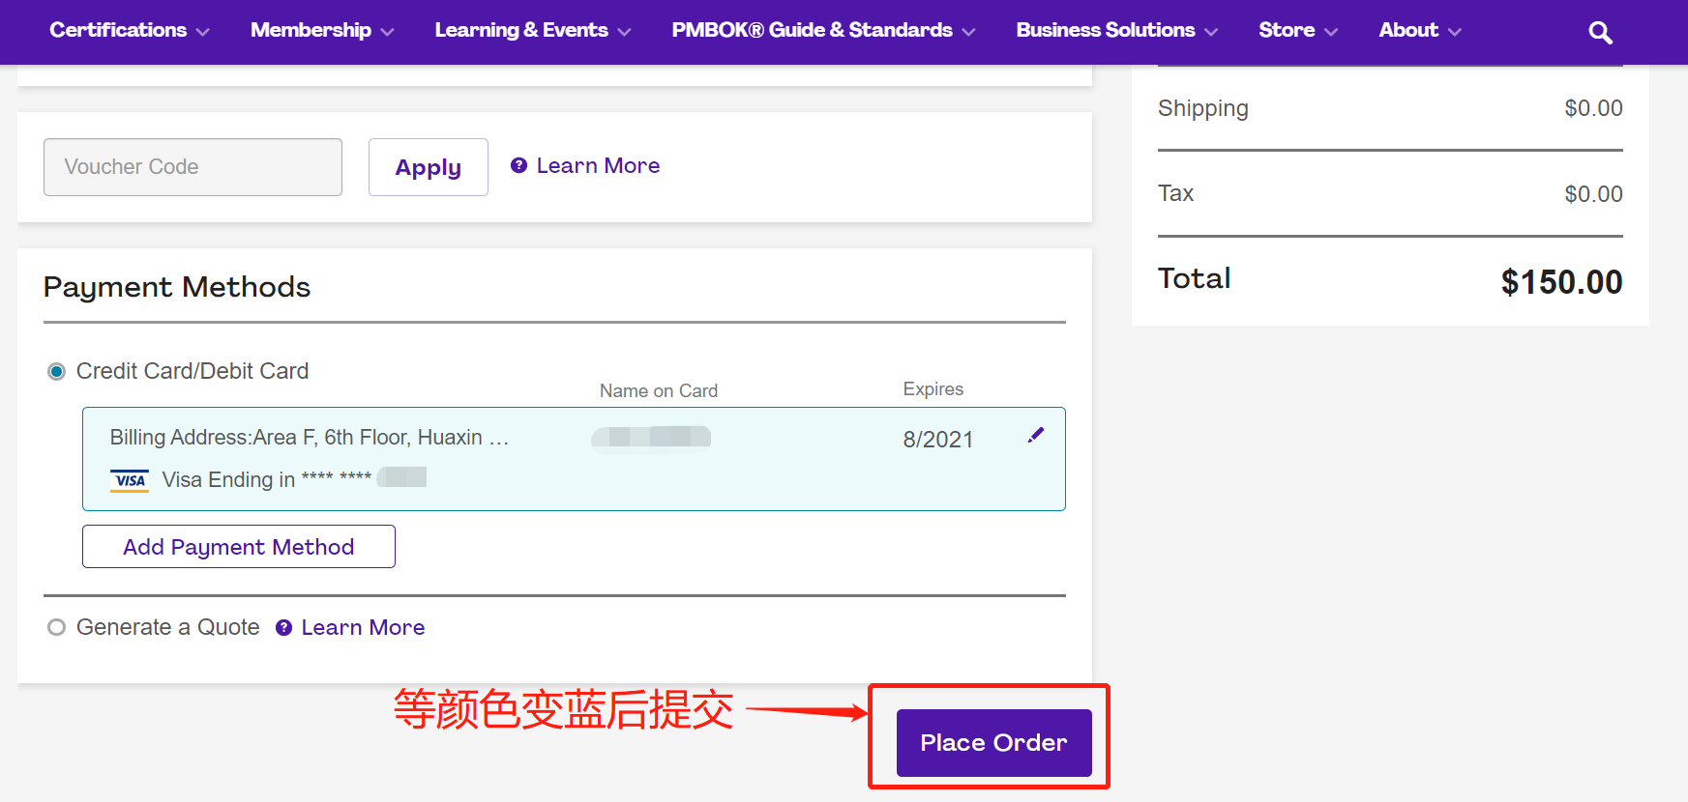The height and width of the screenshot is (802, 1688).
Task: Open the About menu
Action: 1419,31
